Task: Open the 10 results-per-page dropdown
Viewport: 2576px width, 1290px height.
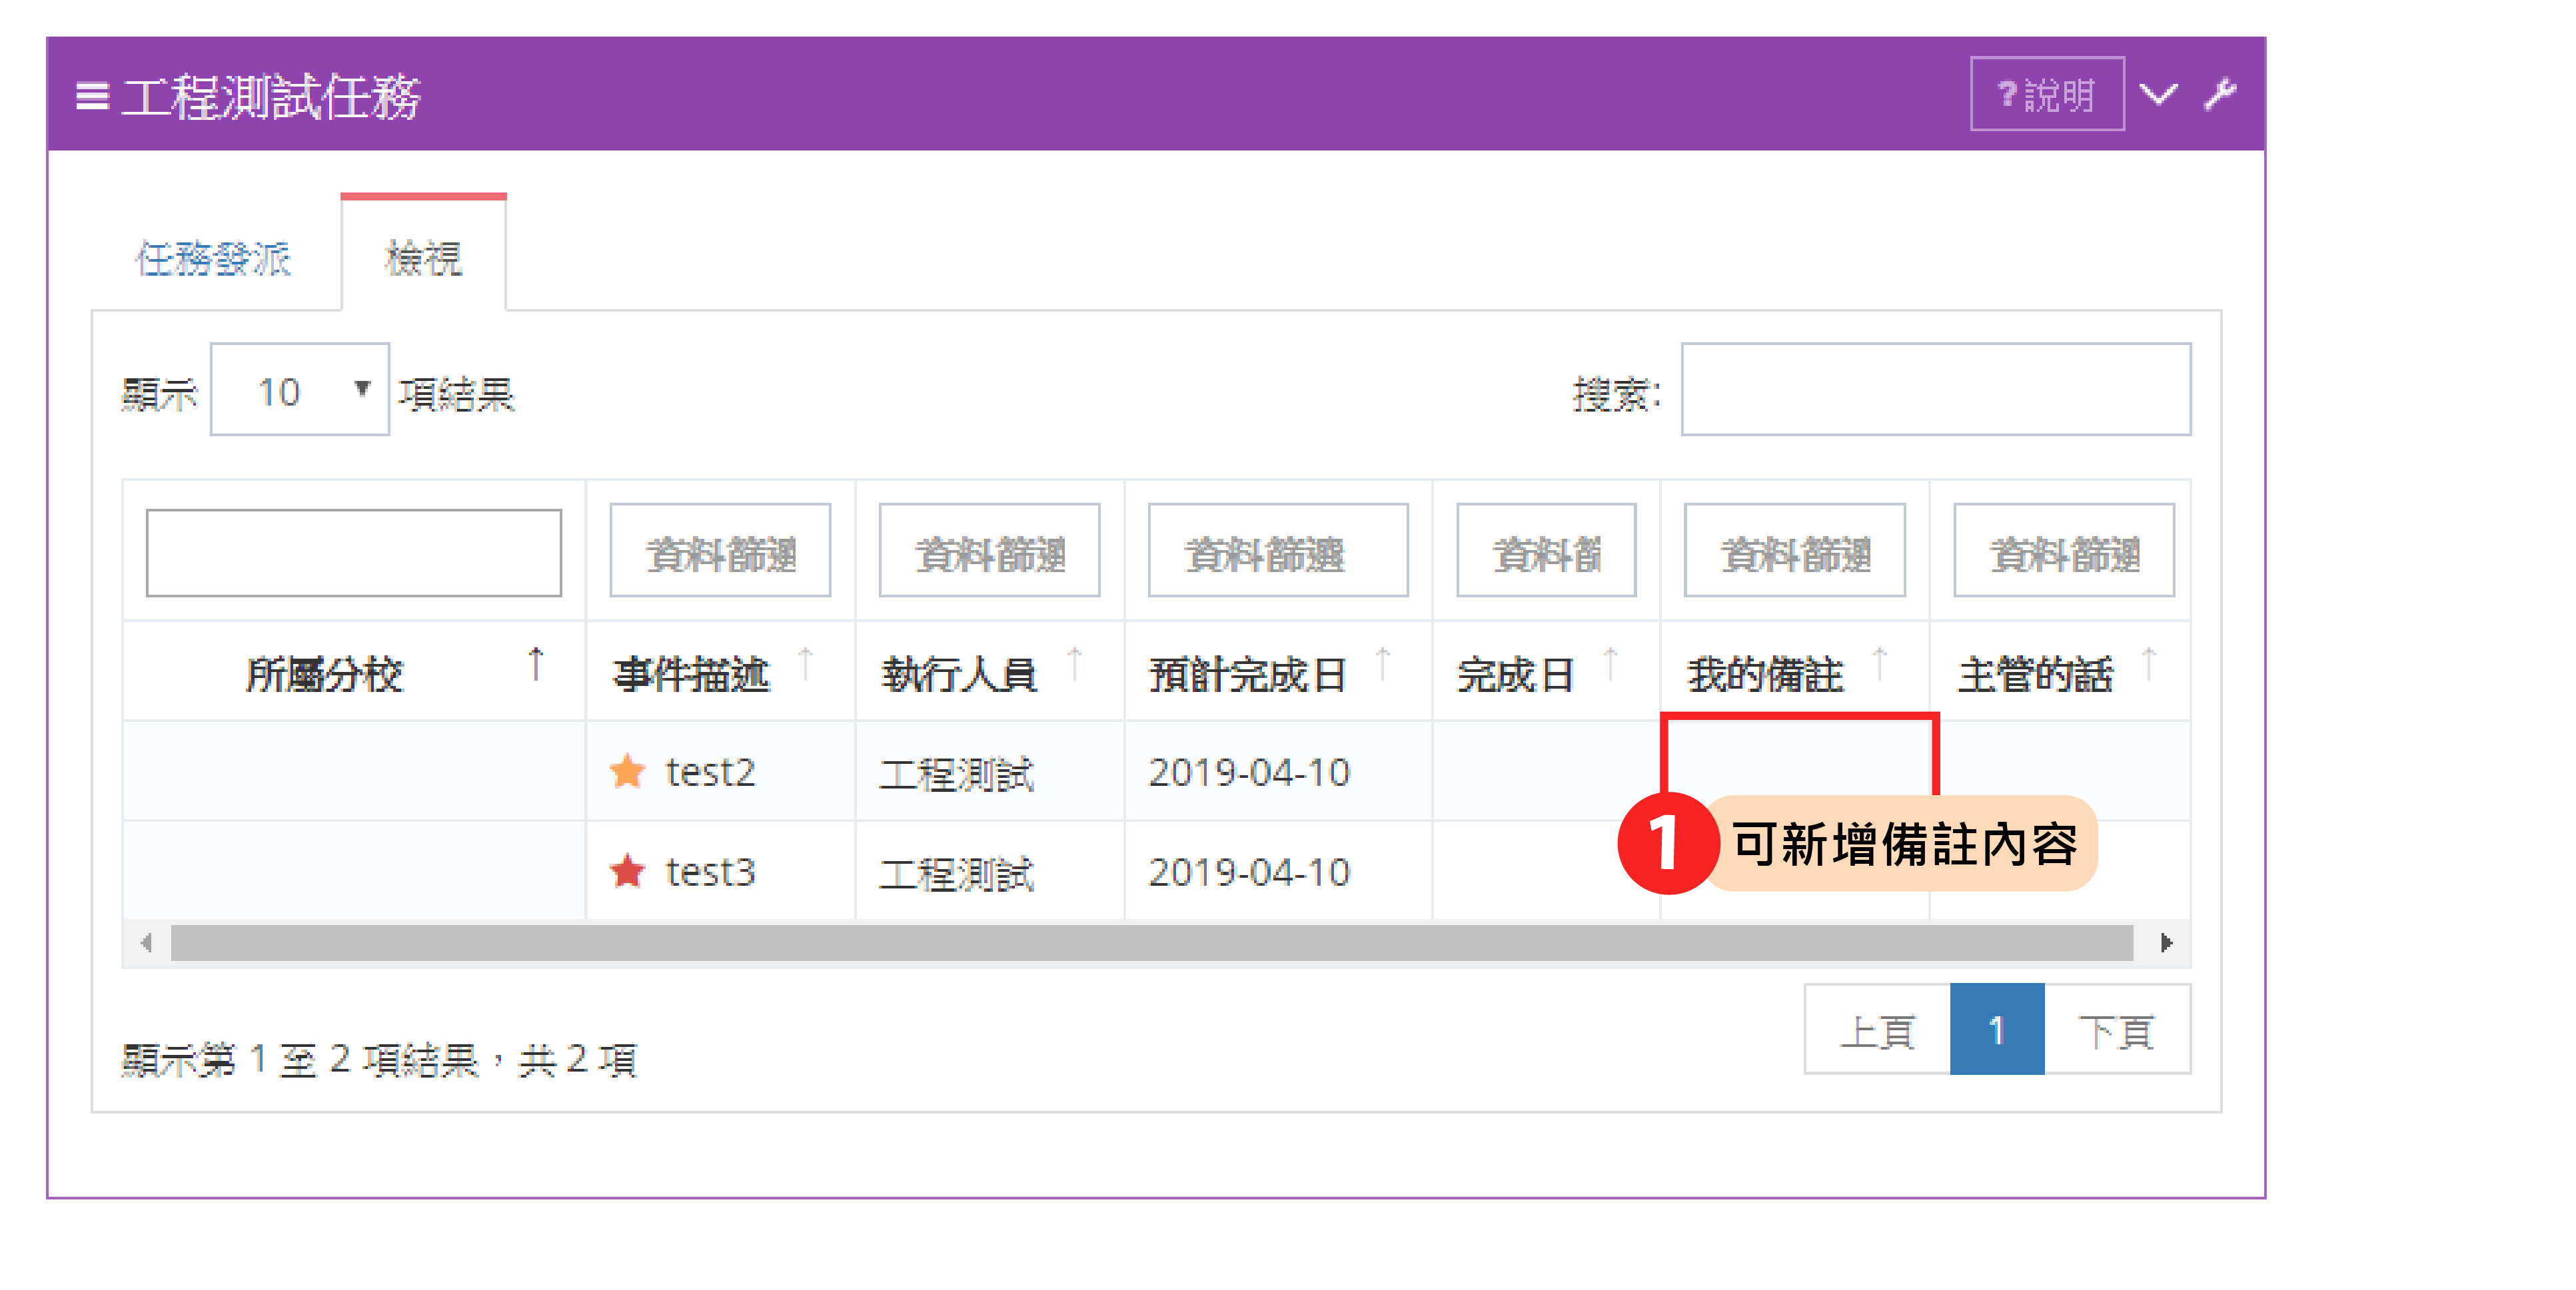Action: click(x=299, y=391)
